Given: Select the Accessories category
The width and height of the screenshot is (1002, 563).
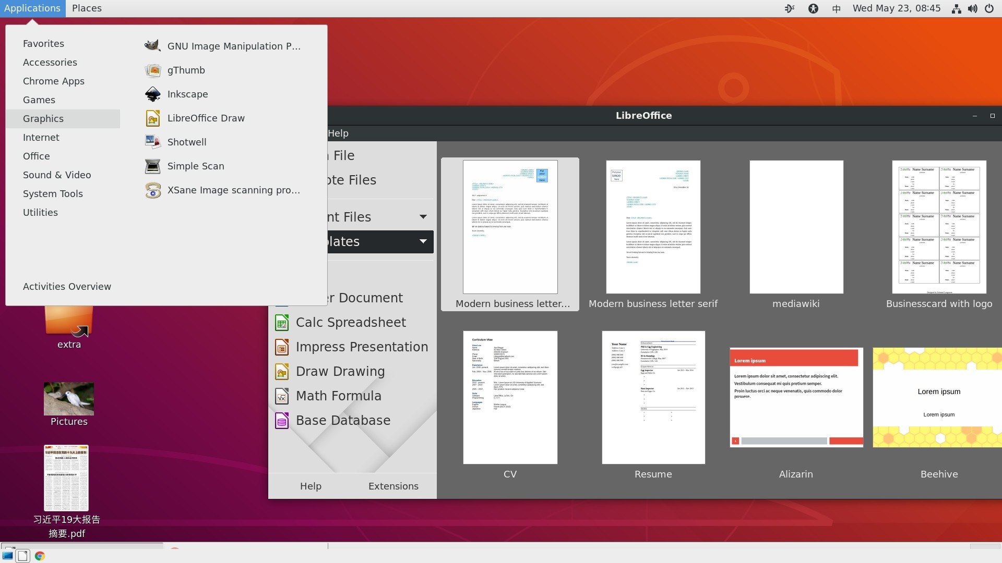Looking at the screenshot, I should tap(63, 63).
